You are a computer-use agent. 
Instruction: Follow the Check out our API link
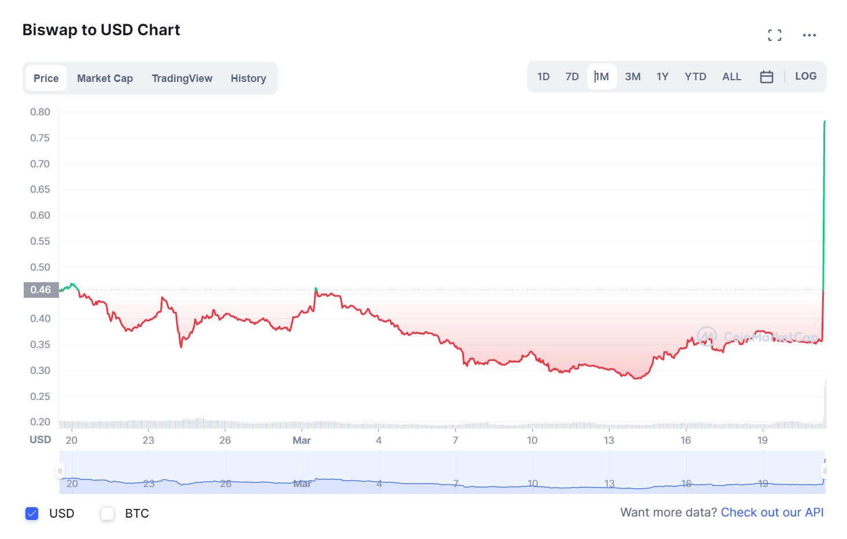[772, 512]
